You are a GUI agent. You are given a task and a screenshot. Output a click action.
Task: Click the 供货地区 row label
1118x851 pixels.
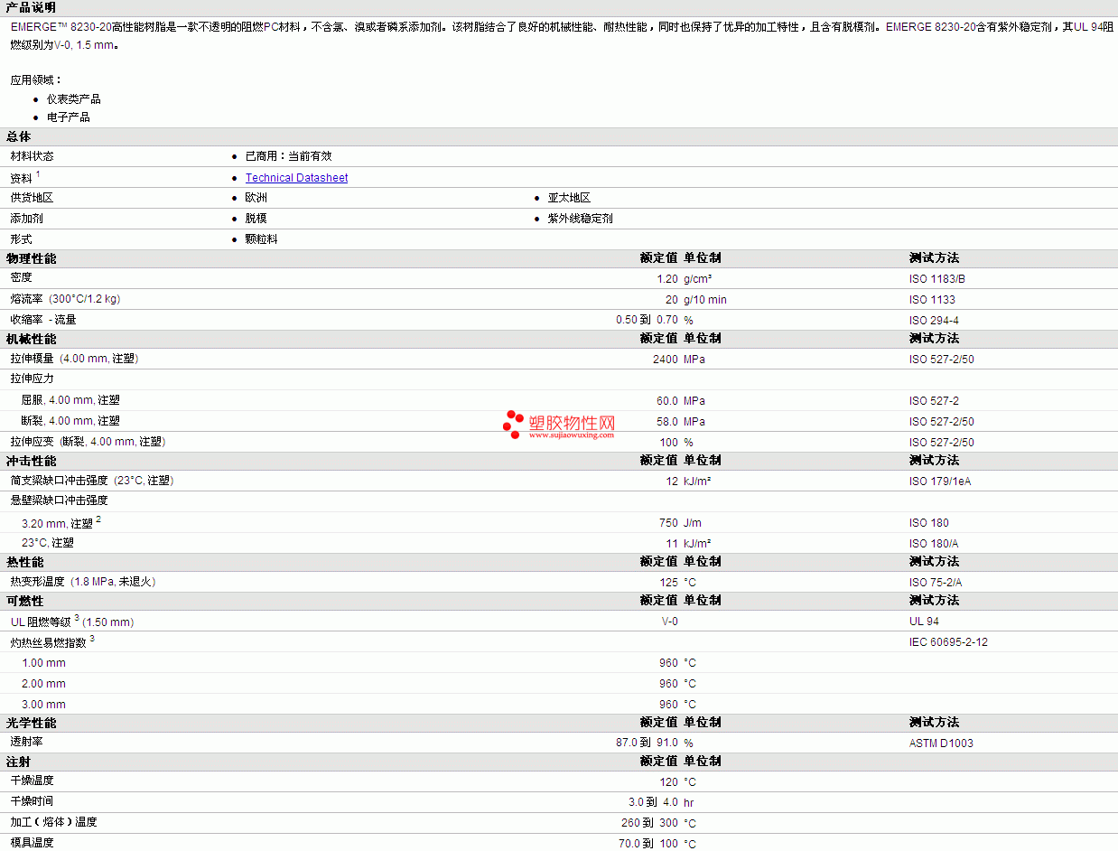click(32, 198)
